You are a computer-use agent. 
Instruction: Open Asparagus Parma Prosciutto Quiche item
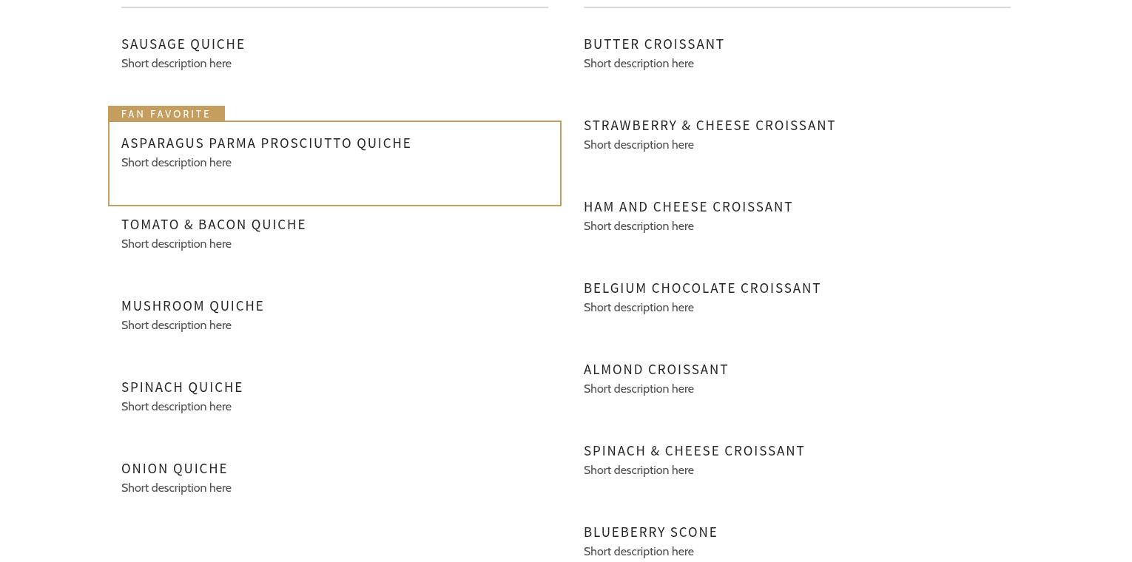266,143
